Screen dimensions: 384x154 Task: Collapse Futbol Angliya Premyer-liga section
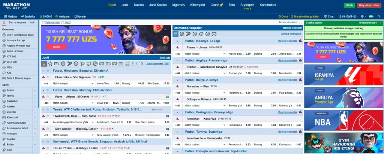(177, 60)
